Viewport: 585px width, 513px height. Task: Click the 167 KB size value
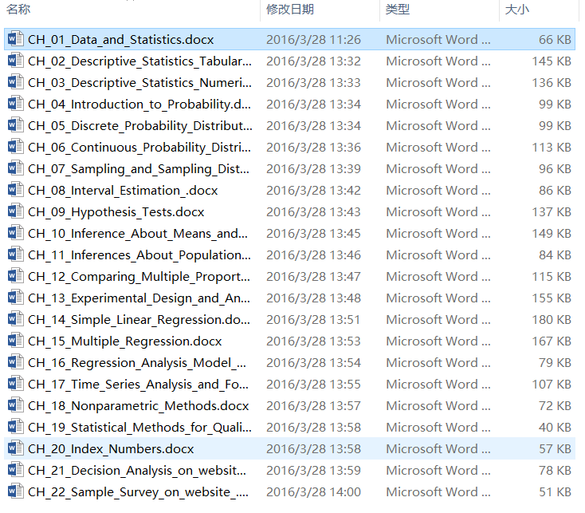[x=552, y=341]
